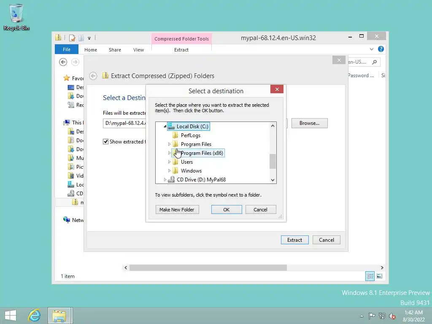432x324 pixels.
Task: Confirm destination with OK button
Action: click(227, 209)
